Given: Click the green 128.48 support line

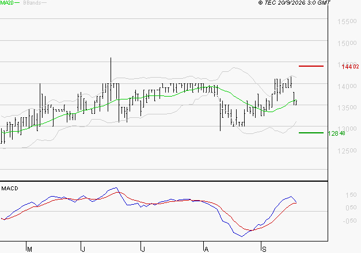Looking at the screenshot, I should 311,133.
